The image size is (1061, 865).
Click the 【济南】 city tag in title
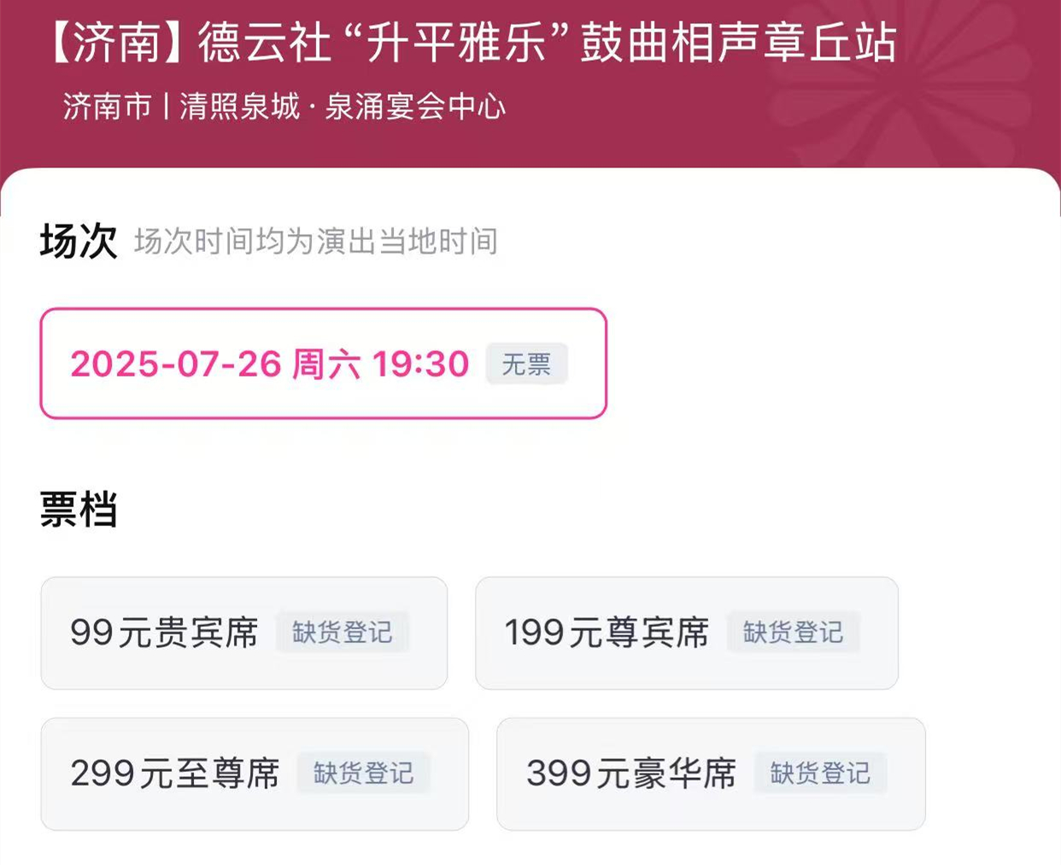click(114, 43)
